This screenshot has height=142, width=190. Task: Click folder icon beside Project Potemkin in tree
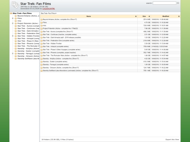point(16,23)
